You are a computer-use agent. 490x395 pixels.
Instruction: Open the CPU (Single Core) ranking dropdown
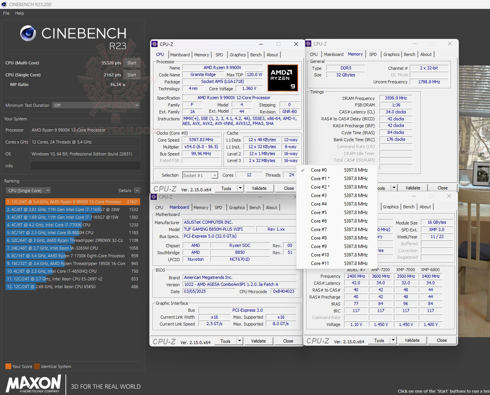[x=28, y=191]
